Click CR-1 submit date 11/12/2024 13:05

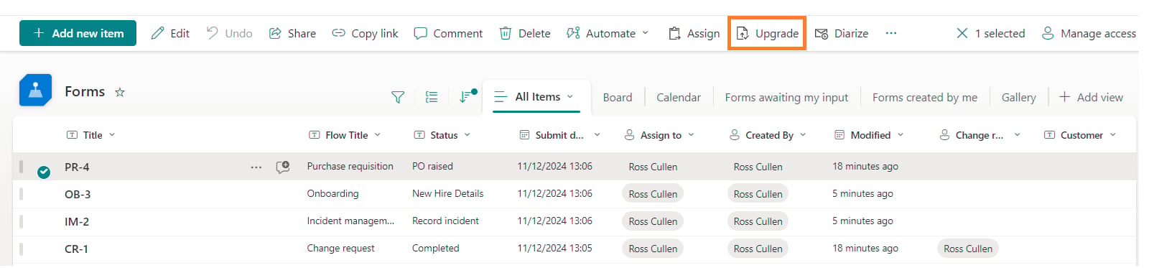[554, 248]
